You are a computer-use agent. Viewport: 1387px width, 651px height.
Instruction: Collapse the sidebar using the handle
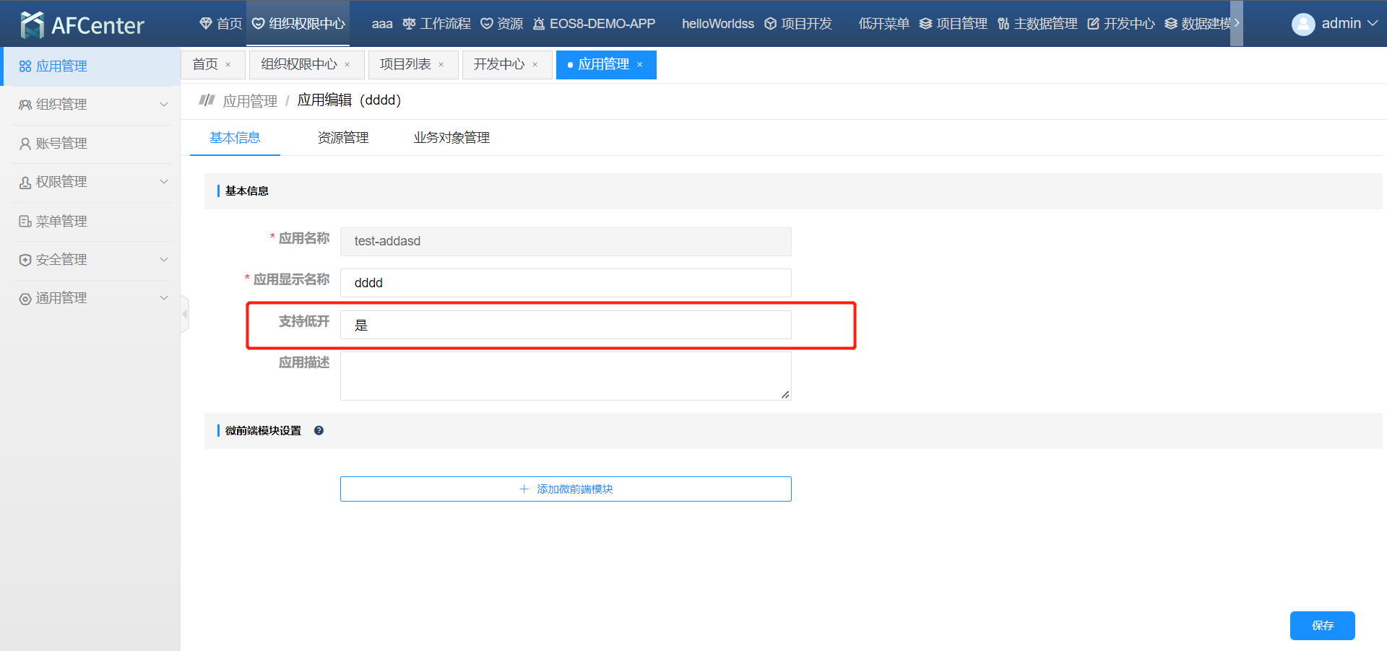pyautogui.click(x=185, y=314)
